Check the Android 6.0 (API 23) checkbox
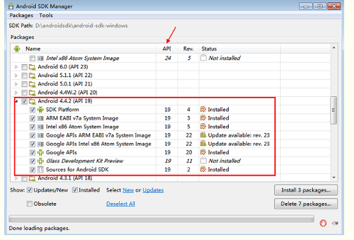This screenshot has width=354, height=240. pyautogui.click(x=25, y=67)
